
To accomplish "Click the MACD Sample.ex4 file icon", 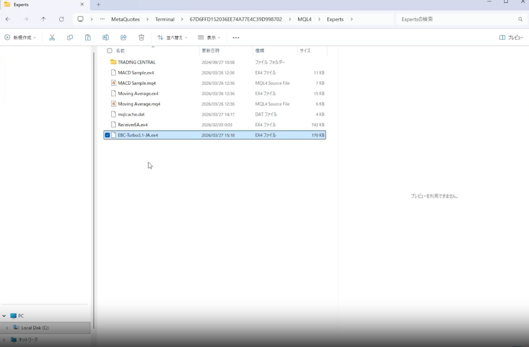I will coord(114,72).
